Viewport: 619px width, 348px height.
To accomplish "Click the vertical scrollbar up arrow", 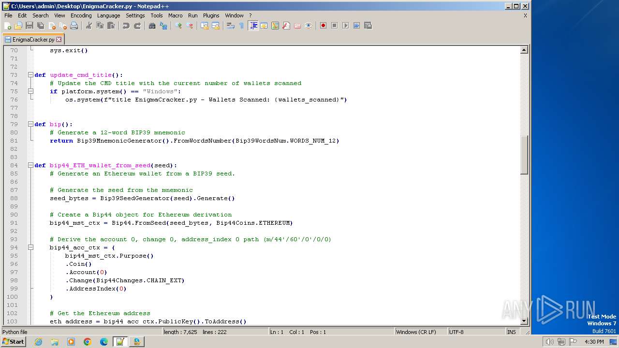I will tap(524, 50).
